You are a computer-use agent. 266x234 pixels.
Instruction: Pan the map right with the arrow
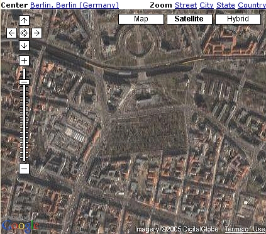click(36, 33)
